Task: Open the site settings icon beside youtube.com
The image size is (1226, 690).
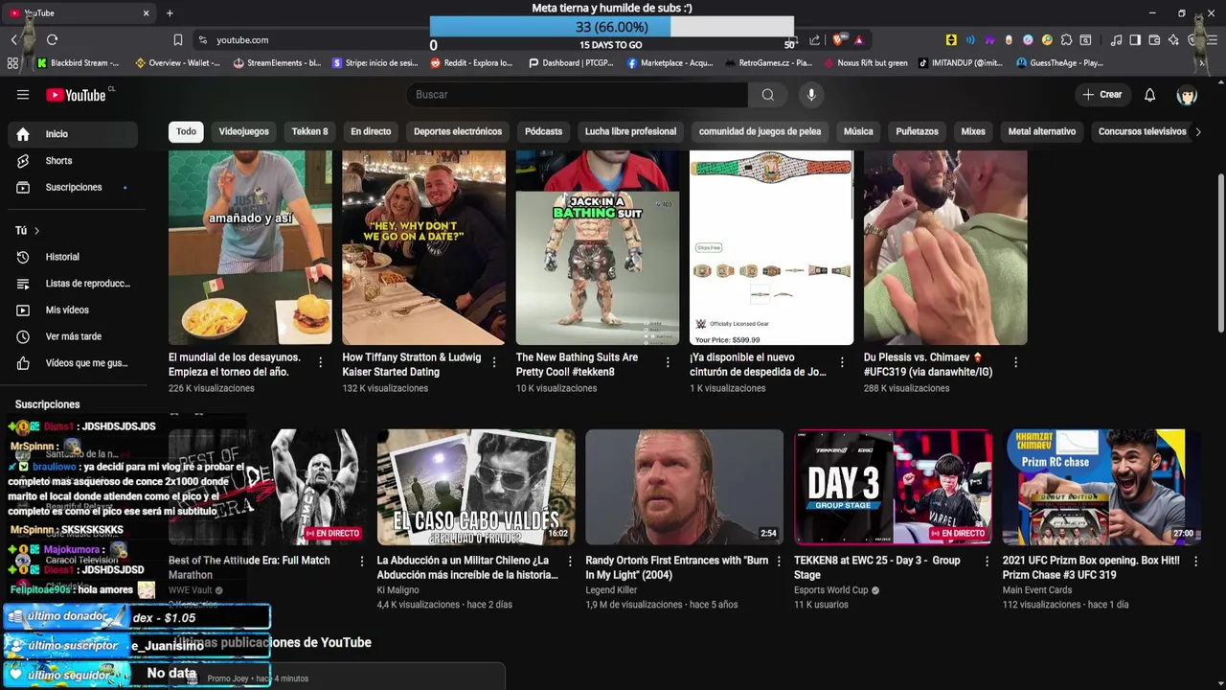Action: (x=202, y=40)
